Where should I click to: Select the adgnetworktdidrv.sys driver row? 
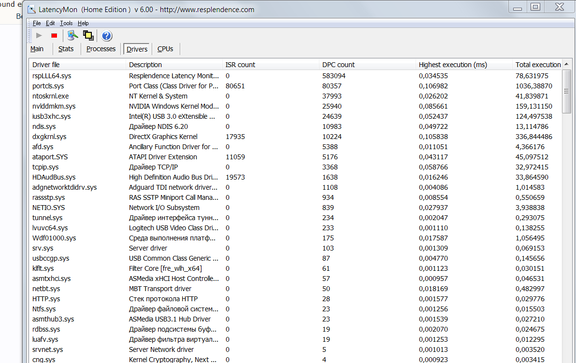(x=296, y=187)
